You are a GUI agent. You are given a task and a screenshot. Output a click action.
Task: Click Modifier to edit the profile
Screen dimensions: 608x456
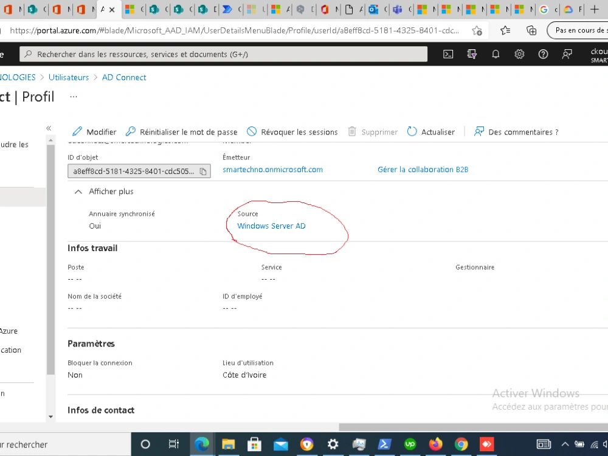pyautogui.click(x=94, y=132)
